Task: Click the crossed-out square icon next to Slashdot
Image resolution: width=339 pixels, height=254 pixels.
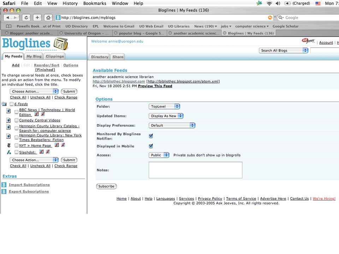Action: (x=42, y=152)
